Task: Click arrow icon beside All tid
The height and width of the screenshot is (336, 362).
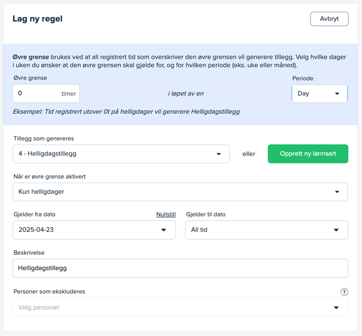Action: 336,230
